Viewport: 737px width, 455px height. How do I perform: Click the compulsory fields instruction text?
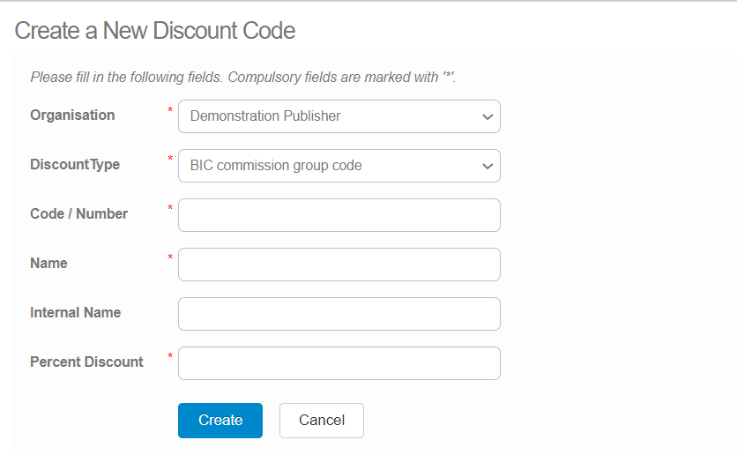click(243, 77)
